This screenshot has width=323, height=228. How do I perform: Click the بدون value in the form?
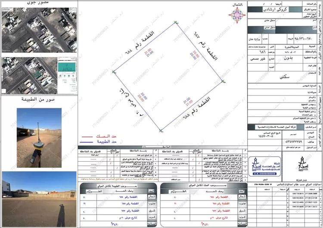pyautogui.click(x=288, y=59)
